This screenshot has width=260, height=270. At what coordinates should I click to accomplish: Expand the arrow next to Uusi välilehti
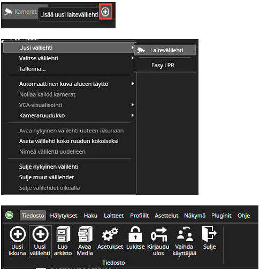pyautogui.click(x=132, y=47)
